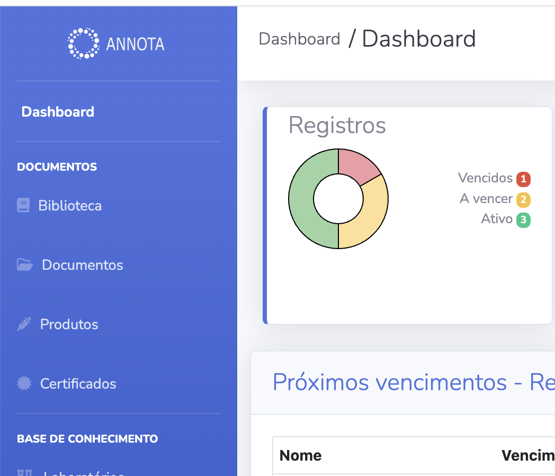
Task: Navigate to Certificados in the sidebar
Action: tap(78, 384)
